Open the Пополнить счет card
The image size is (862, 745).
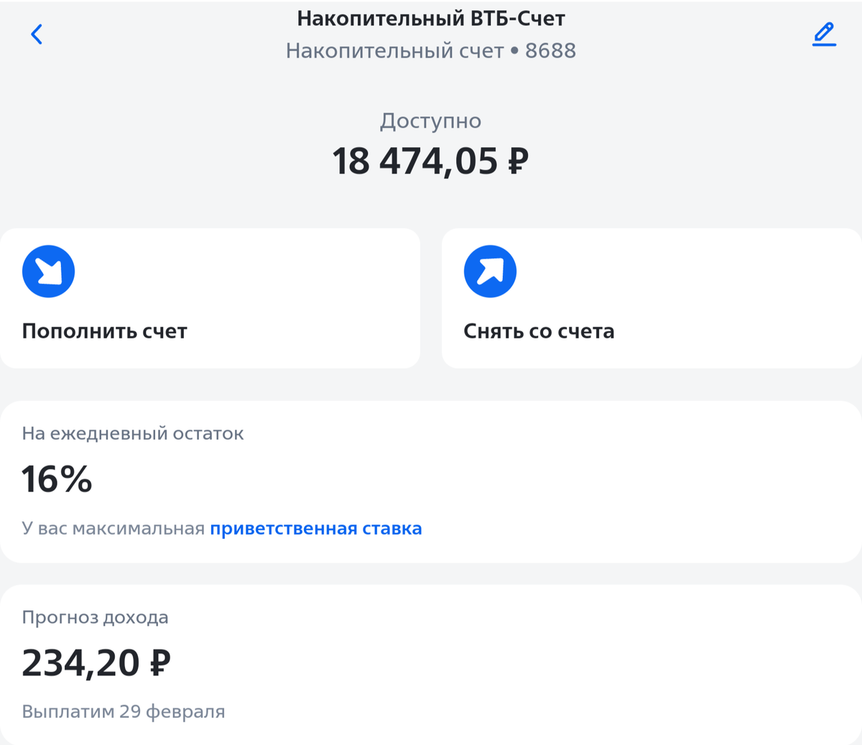pos(210,298)
